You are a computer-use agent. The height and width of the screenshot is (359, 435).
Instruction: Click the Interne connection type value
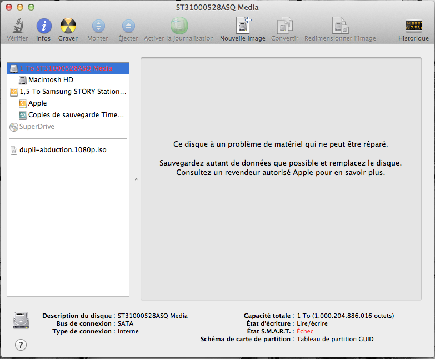click(x=128, y=331)
